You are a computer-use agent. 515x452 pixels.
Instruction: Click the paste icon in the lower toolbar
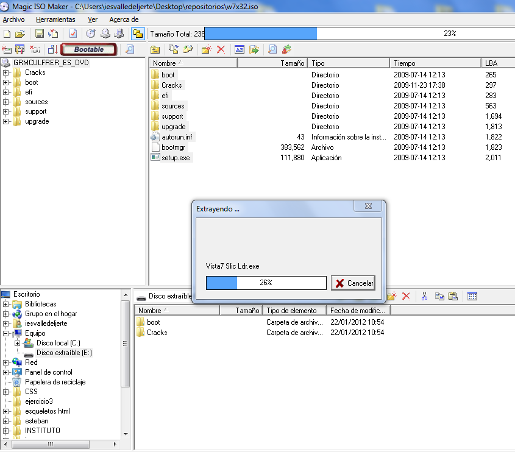pyautogui.click(x=453, y=297)
